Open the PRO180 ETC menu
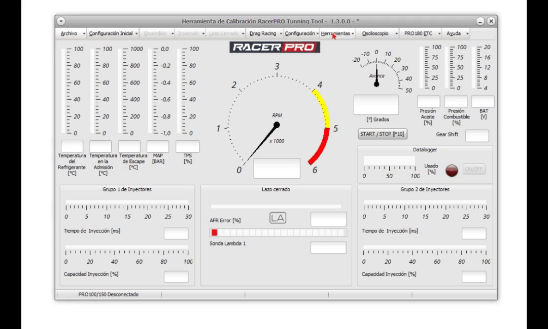 click(418, 33)
